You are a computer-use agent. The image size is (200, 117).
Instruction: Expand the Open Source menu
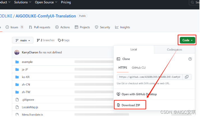tap(46, 2)
